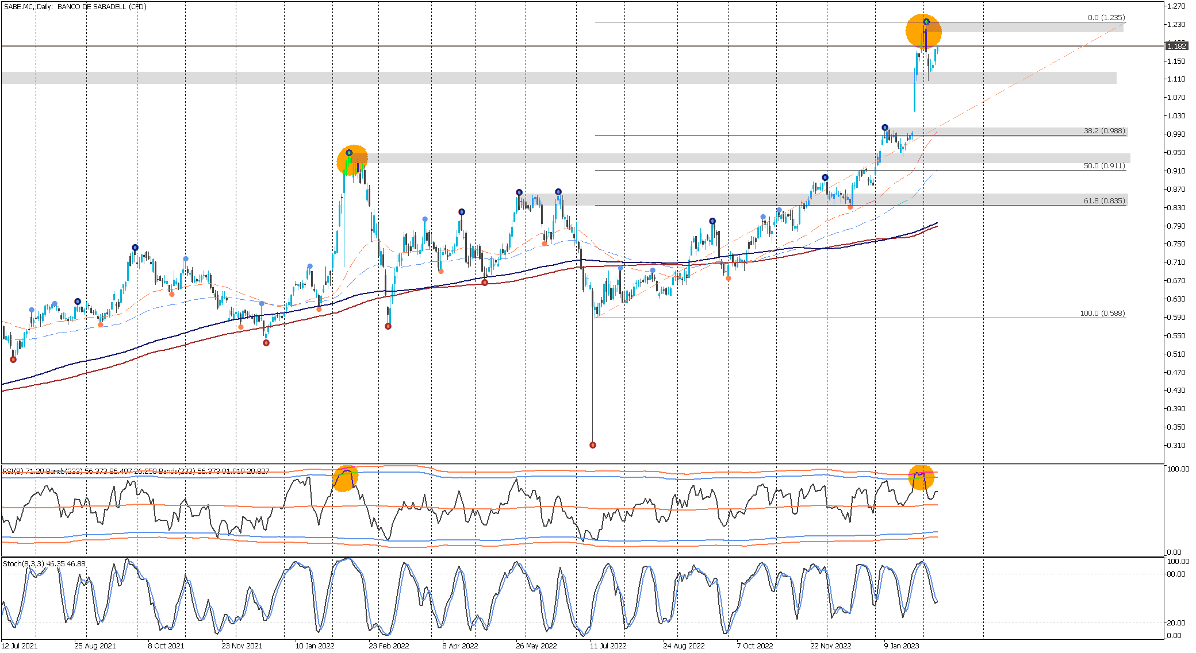Select the RSI(8) indicator label
This screenshot has width=1196, height=653.
click(13, 471)
